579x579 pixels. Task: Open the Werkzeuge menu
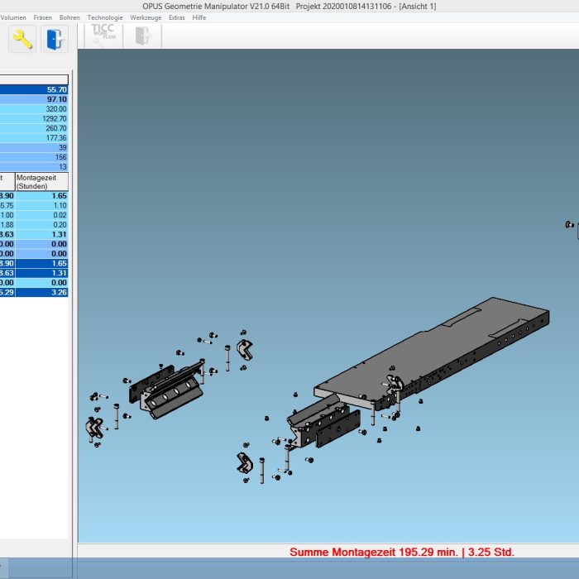click(x=146, y=17)
